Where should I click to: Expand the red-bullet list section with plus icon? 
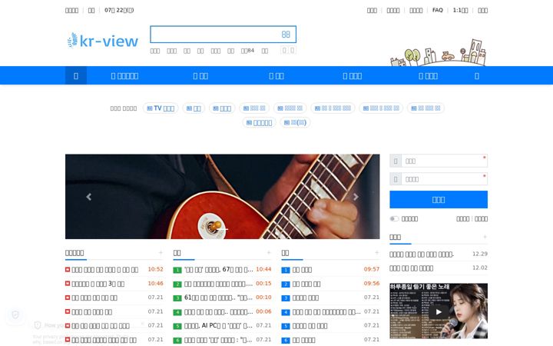point(161,253)
